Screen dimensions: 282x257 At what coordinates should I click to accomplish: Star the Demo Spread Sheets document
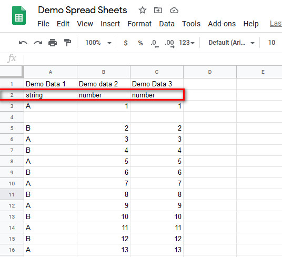143,10
